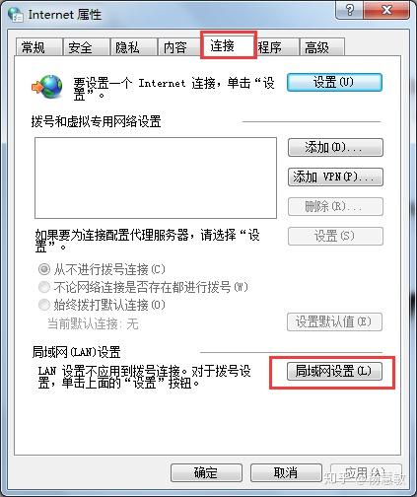417x497 pixels.
Task: Switch to the 常规 tab
Action: pyautogui.click(x=39, y=47)
